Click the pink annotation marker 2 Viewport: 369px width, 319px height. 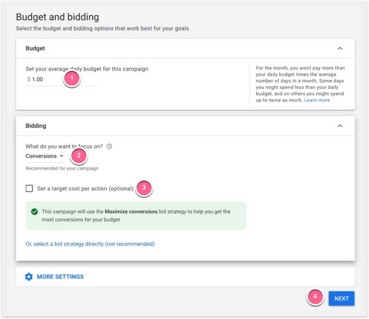79,156
